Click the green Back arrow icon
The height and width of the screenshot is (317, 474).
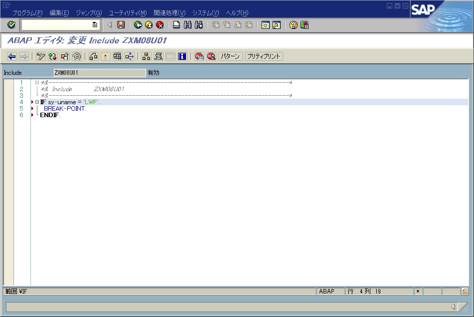(138, 24)
